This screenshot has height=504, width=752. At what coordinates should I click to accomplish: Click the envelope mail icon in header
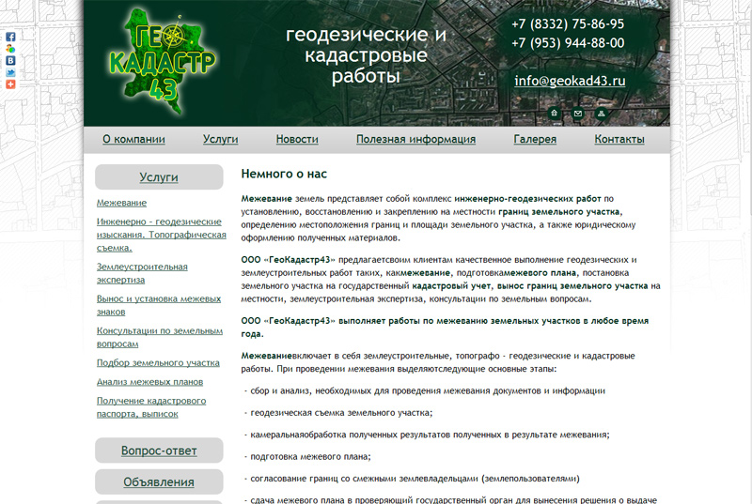578,114
